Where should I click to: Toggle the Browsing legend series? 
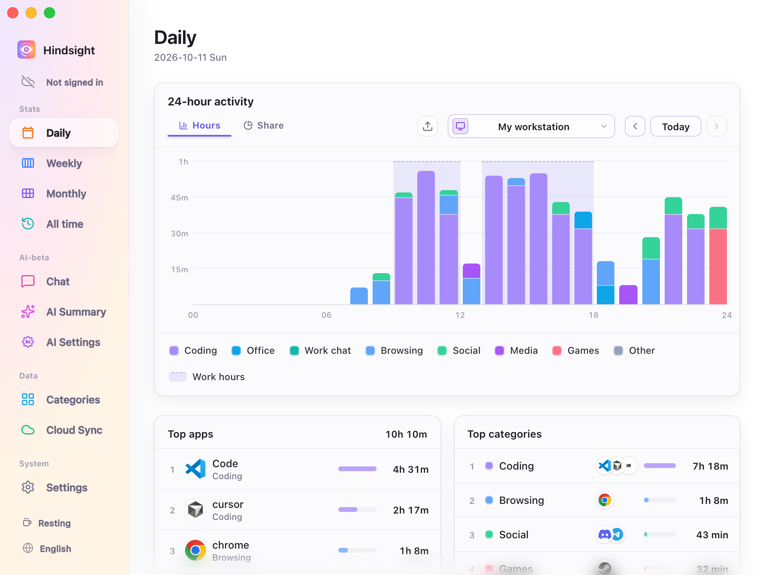[394, 350]
